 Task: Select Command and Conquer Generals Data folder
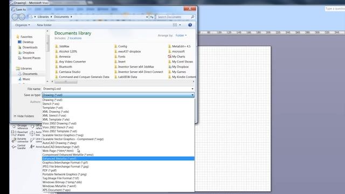tap(82, 77)
